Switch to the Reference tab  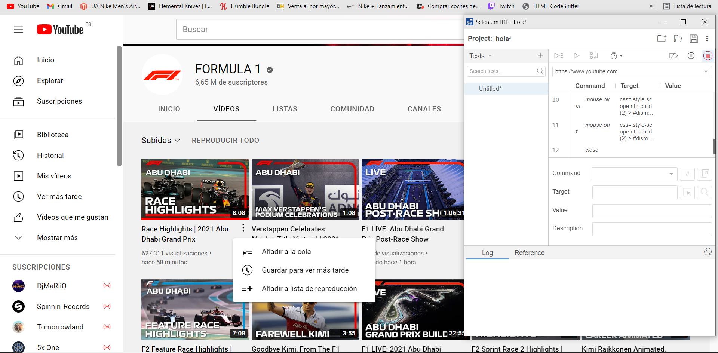pyautogui.click(x=530, y=253)
